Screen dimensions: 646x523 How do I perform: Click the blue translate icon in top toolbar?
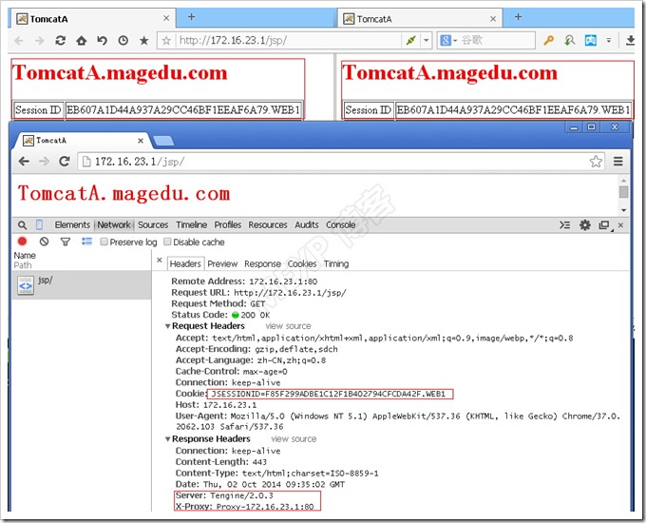[590, 41]
